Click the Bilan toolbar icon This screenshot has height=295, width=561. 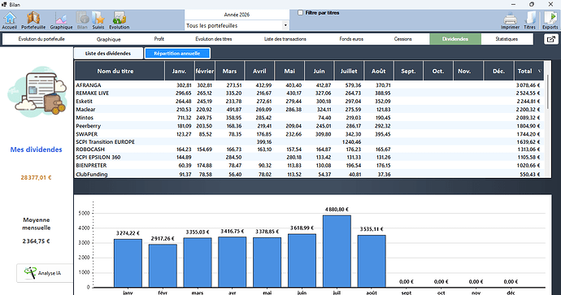[82, 20]
